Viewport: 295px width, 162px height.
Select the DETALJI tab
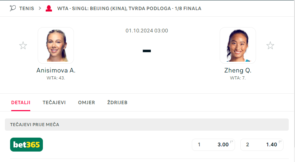click(x=21, y=102)
